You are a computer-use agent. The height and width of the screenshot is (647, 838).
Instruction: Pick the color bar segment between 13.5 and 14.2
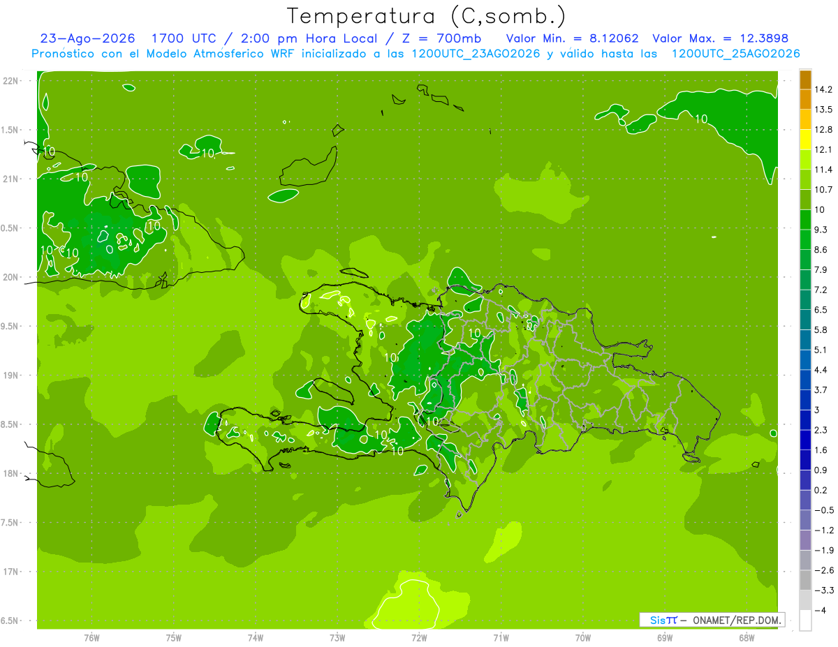[x=805, y=100]
